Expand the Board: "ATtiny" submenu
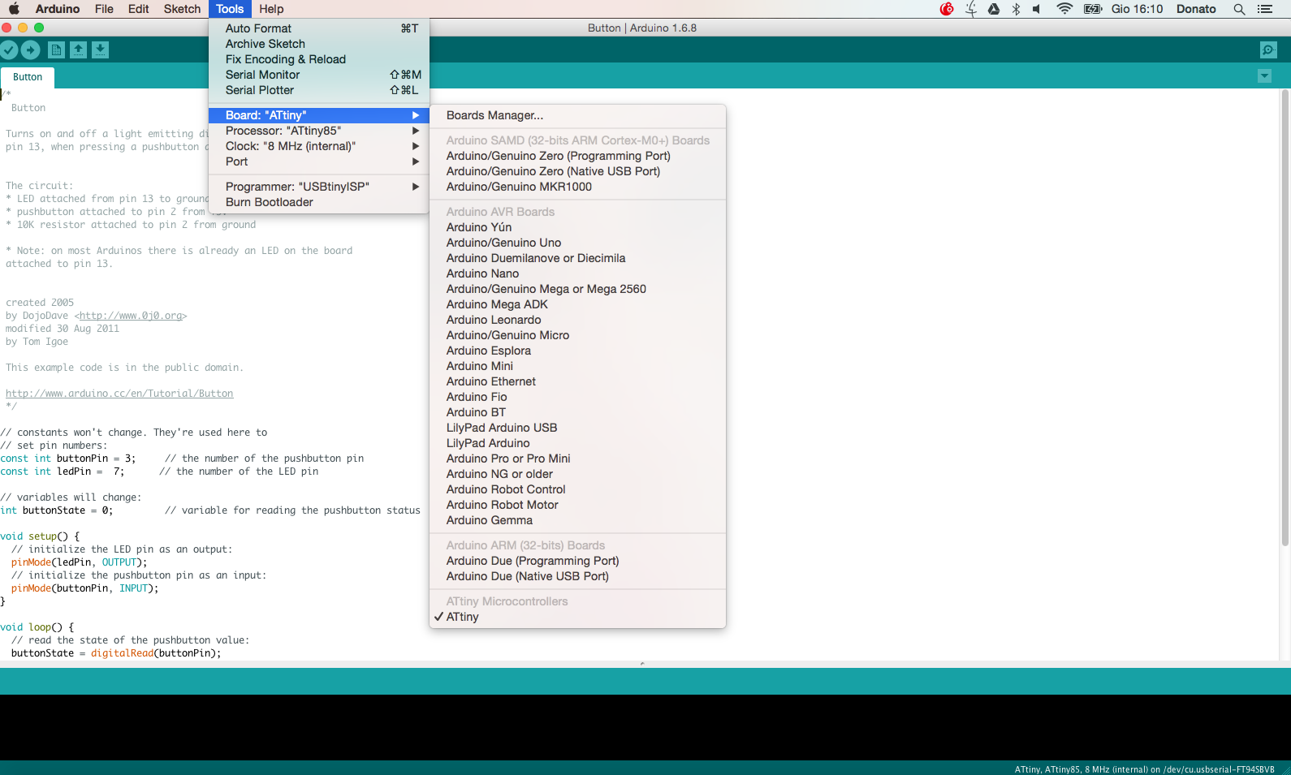The image size is (1291, 775). (318, 115)
